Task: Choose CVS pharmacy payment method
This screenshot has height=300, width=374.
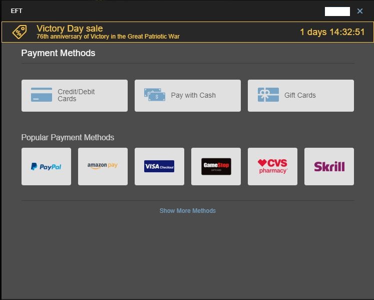Action: [x=272, y=166]
